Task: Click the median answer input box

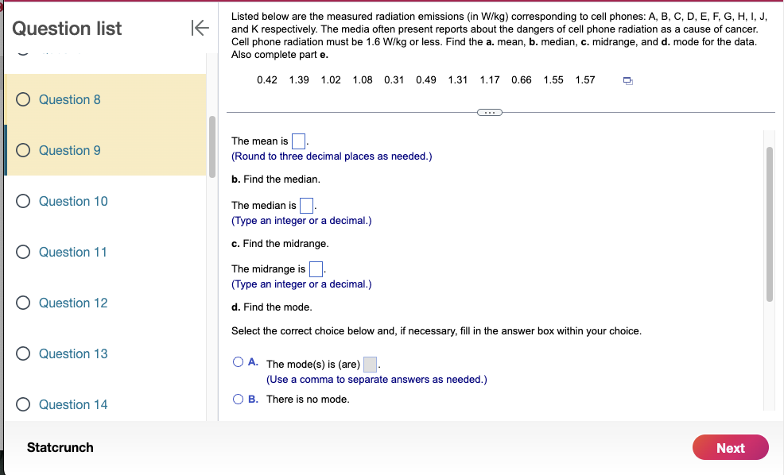Action: [306, 205]
